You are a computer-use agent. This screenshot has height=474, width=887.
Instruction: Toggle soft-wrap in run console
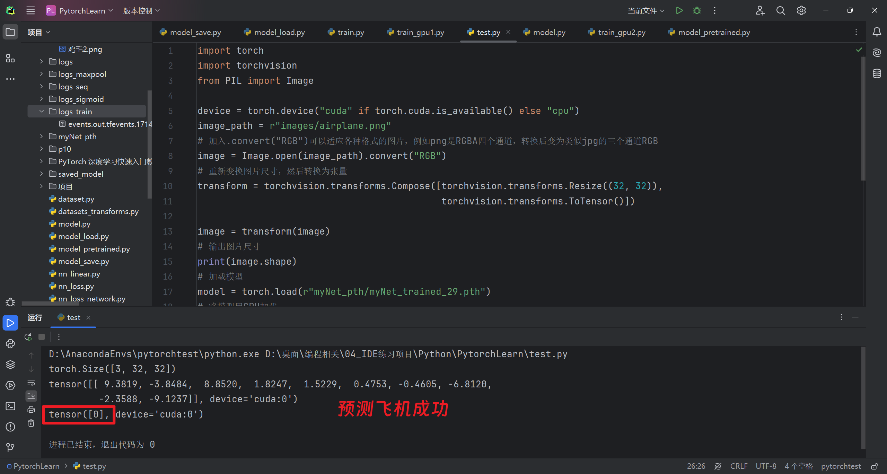click(31, 383)
